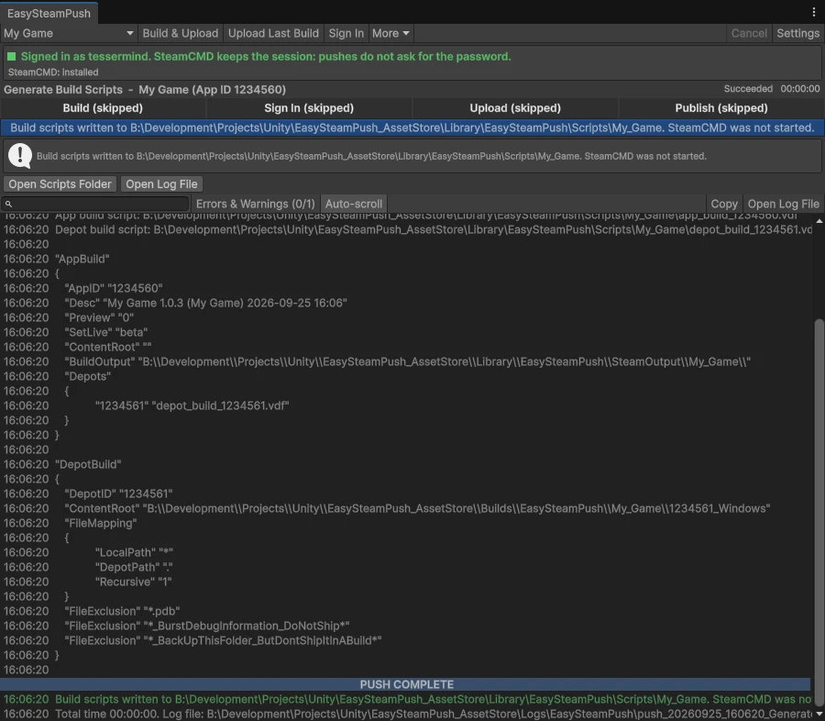The image size is (825, 721).
Task: Click the Sign In toolbar button
Action: (x=346, y=33)
